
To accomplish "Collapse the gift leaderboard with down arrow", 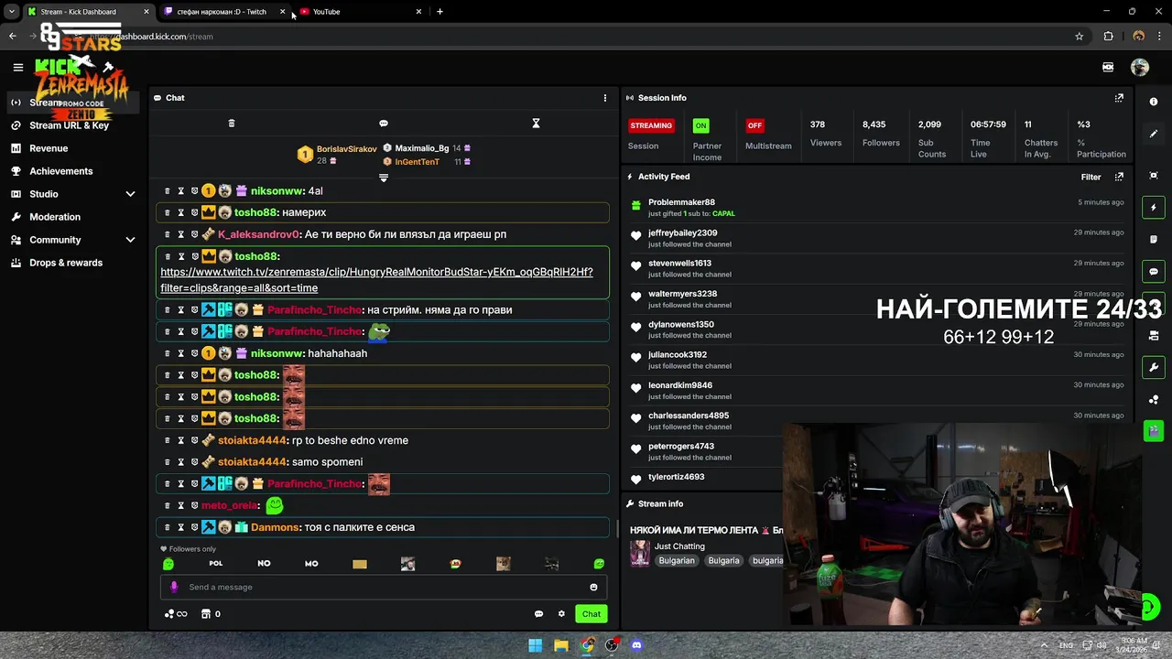I will click(384, 178).
